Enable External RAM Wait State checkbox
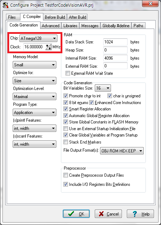This screenshot has height=225, width=161. pos(68,73)
